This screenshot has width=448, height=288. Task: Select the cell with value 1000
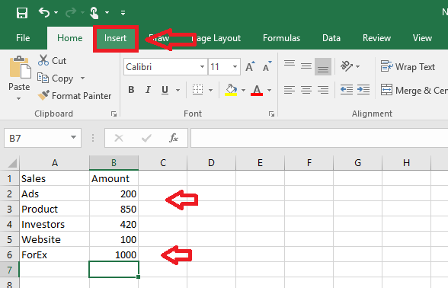(x=114, y=254)
